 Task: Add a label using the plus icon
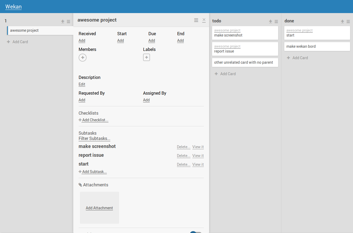(x=147, y=57)
